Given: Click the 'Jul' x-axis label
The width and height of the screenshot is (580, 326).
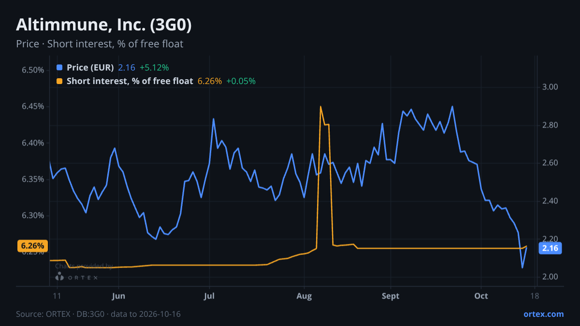Looking at the screenshot, I should click(209, 296).
